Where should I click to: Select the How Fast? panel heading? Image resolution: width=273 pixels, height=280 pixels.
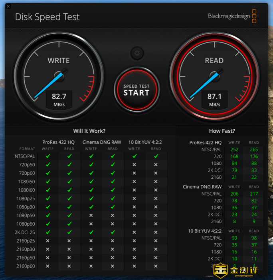(222, 131)
